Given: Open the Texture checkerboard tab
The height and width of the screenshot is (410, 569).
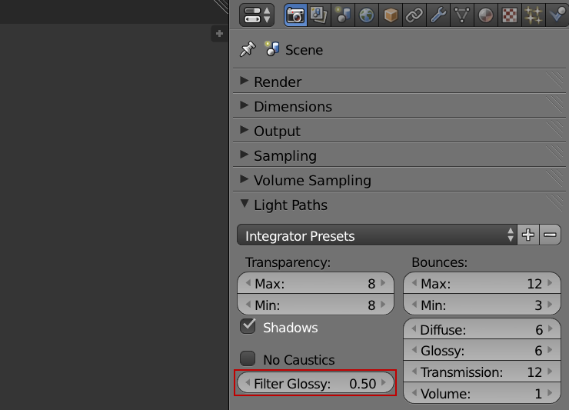Looking at the screenshot, I should [x=510, y=15].
